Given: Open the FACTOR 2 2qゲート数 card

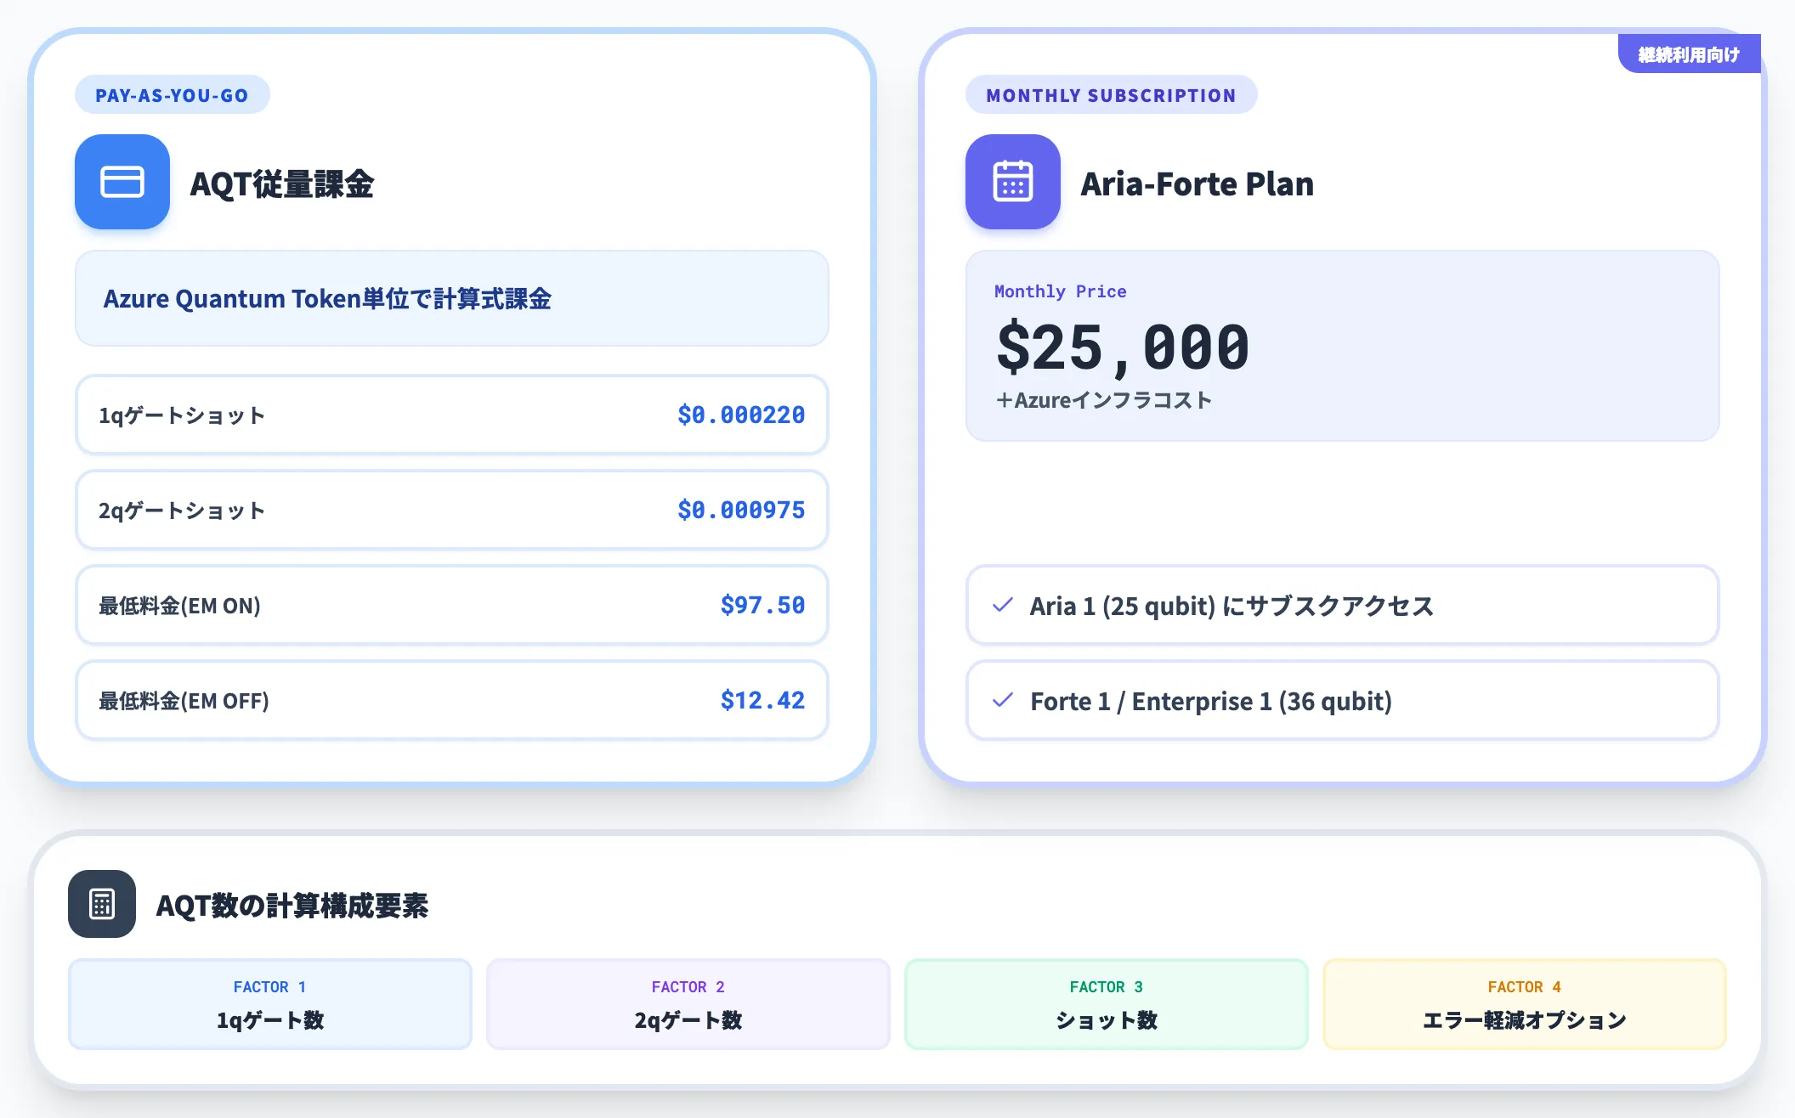Looking at the screenshot, I should tap(688, 1004).
